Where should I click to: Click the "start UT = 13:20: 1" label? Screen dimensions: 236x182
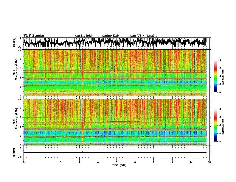pyautogui.click(x=144, y=36)
